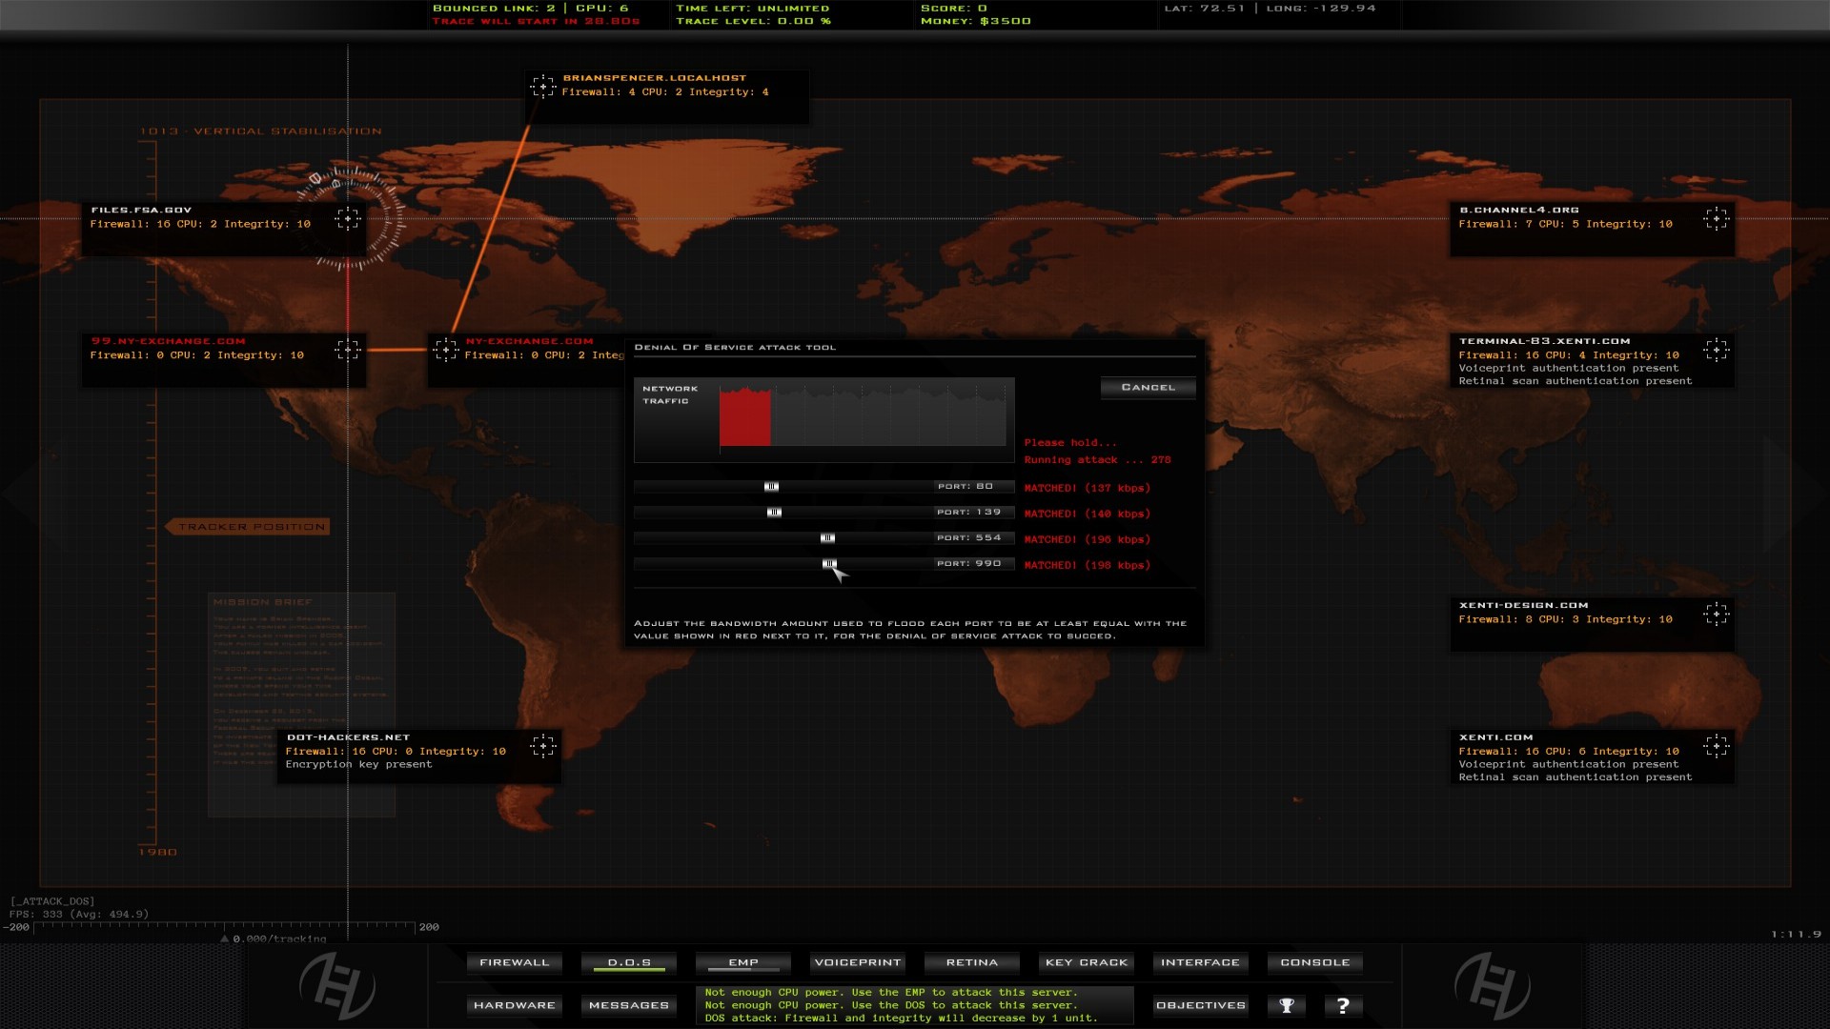Cancel the Denial of Service attack

(x=1148, y=387)
